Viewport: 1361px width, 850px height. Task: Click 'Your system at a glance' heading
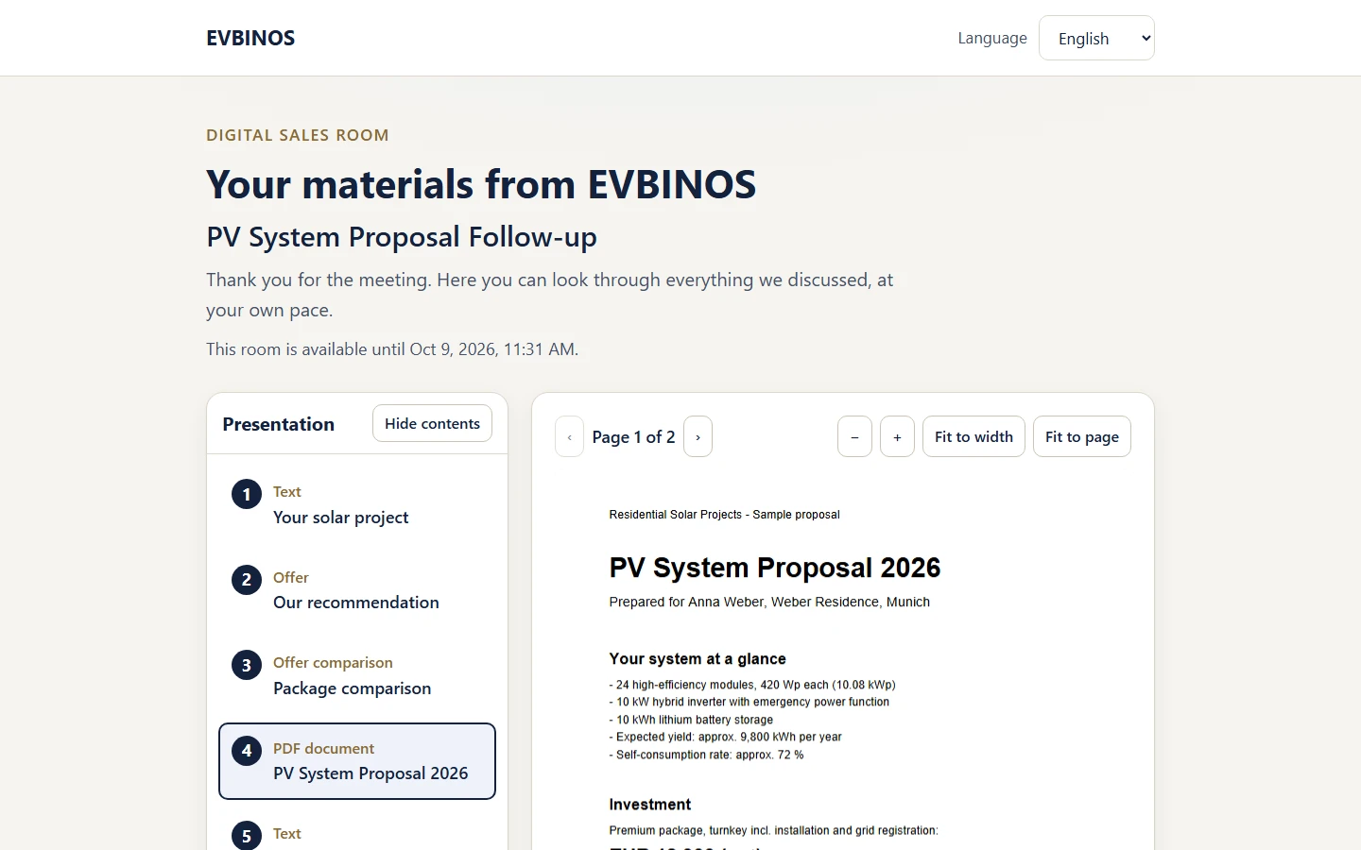pos(698,659)
